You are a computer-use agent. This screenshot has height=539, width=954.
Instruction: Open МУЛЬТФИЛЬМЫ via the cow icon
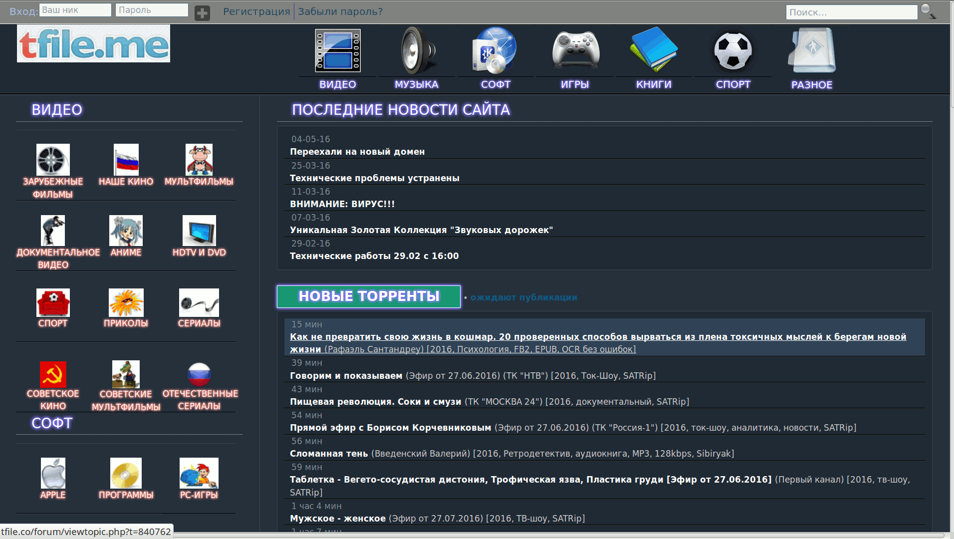coord(199,160)
